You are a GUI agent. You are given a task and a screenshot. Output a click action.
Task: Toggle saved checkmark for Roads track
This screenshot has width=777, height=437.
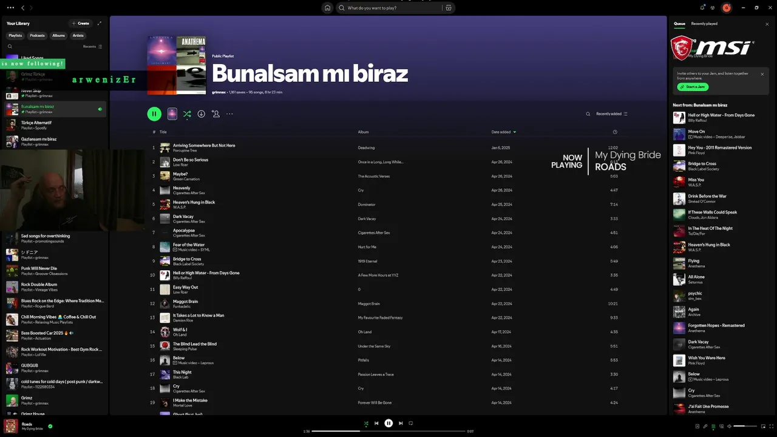point(50,426)
